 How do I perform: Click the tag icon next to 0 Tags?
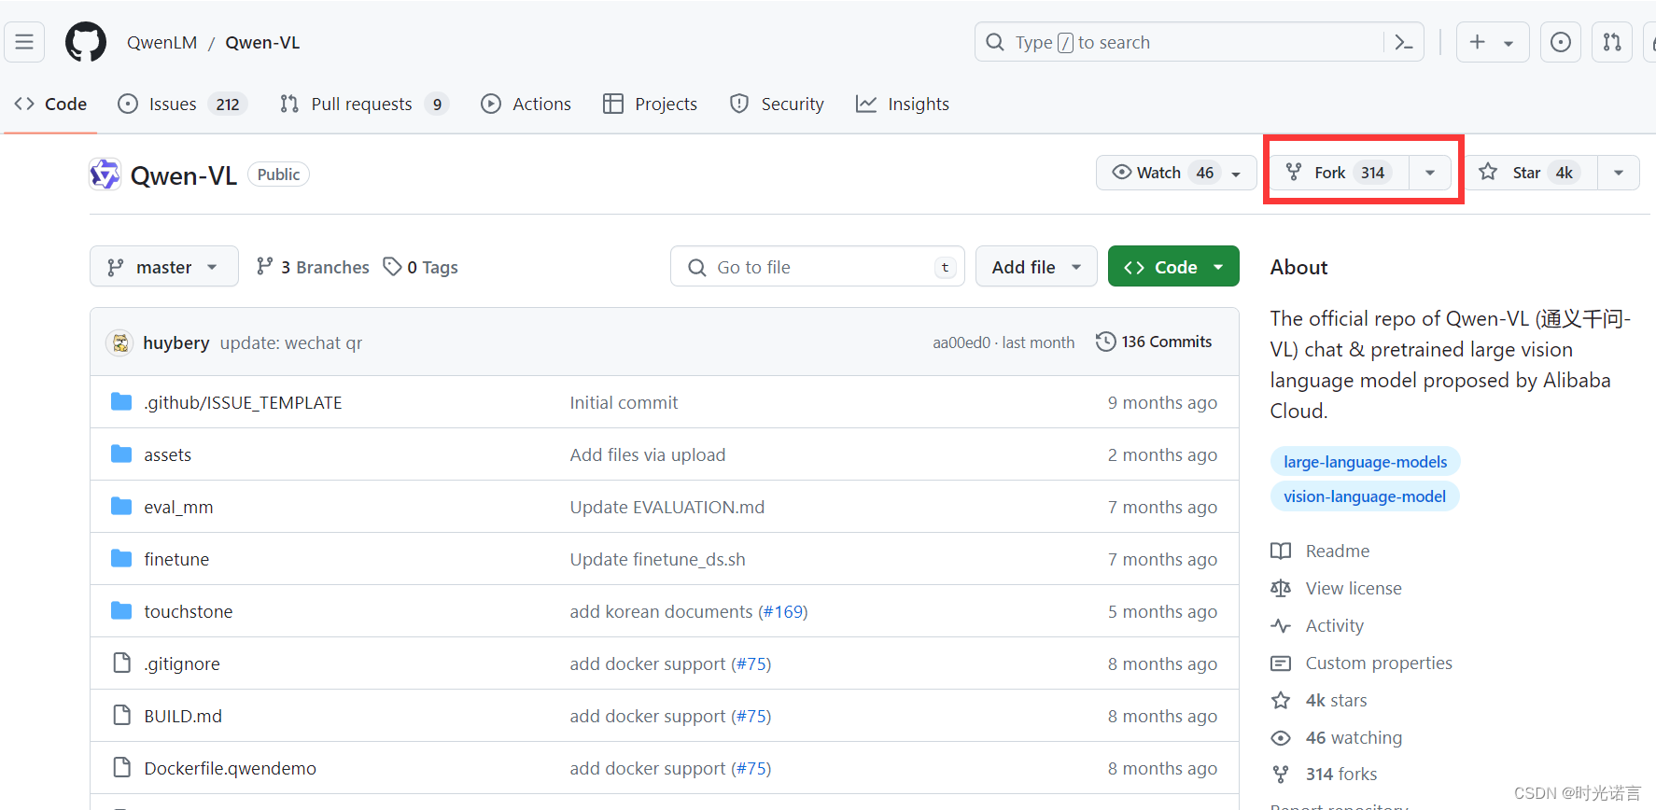(392, 267)
